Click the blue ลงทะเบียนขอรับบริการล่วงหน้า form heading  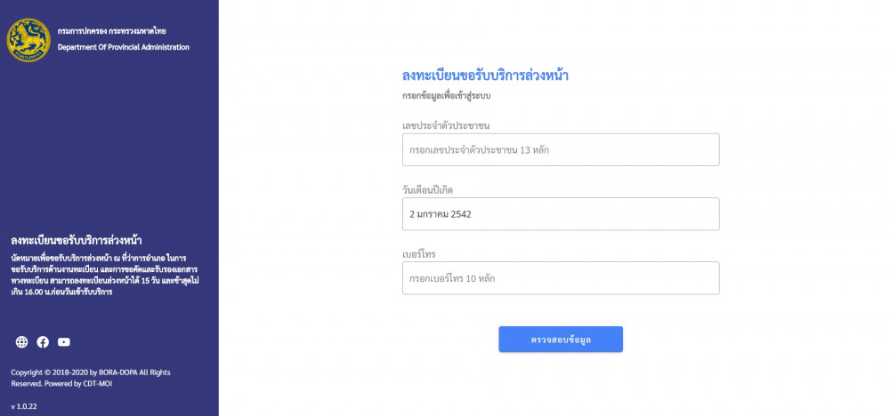(485, 76)
